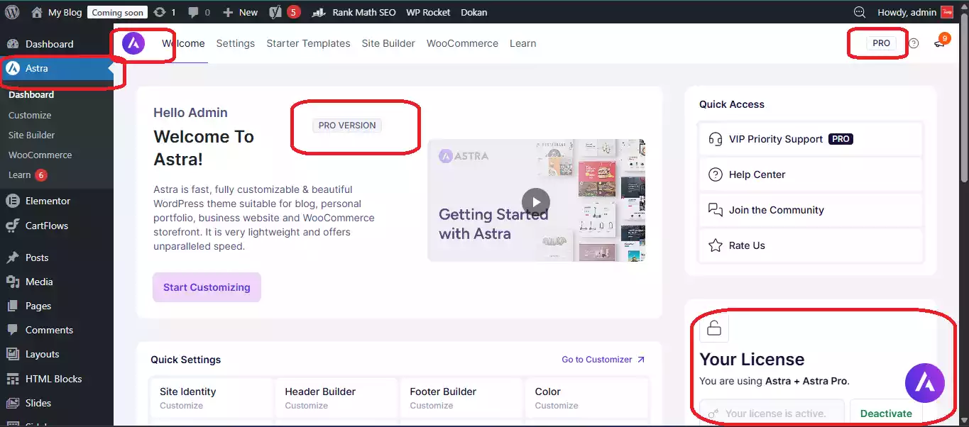Image resolution: width=969 pixels, height=427 pixels.
Task: Click the WordPress logo in admin bar
Action: (12, 12)
